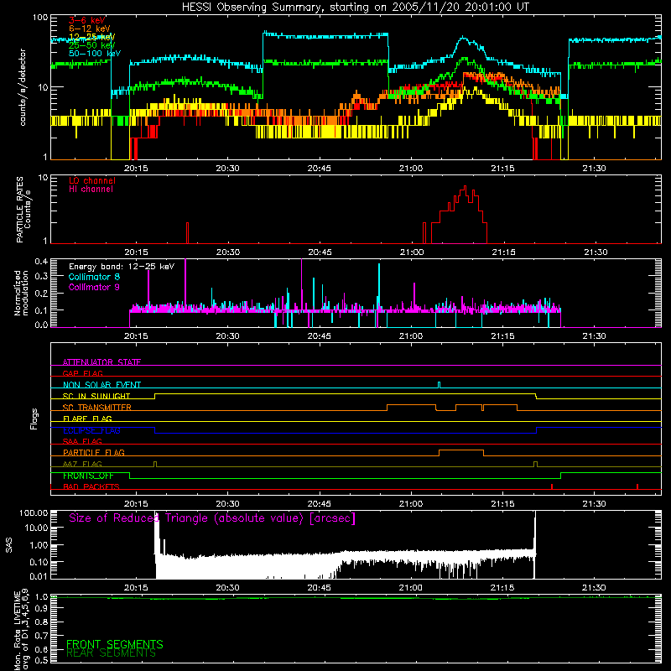Click the FLARE_FLAG label
Screen dimensions: 671x671
tap(87, 419)
